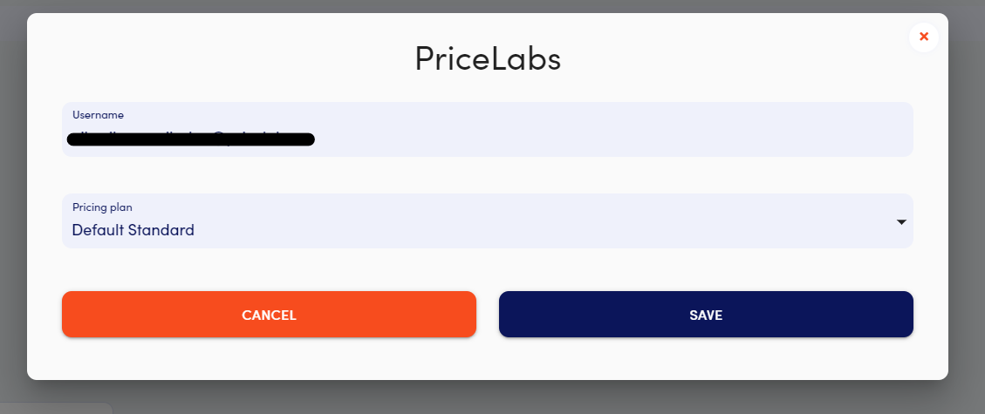The height and width of the screenshot is (414, 985).
Task: Save the PriceLabs configuration
Action: click(706, 315)
